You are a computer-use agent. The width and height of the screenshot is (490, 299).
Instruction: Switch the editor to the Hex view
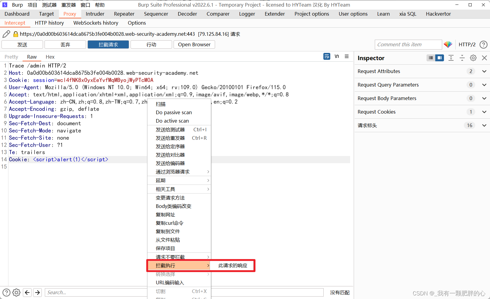pyautogui.click(x=50, y=57)
